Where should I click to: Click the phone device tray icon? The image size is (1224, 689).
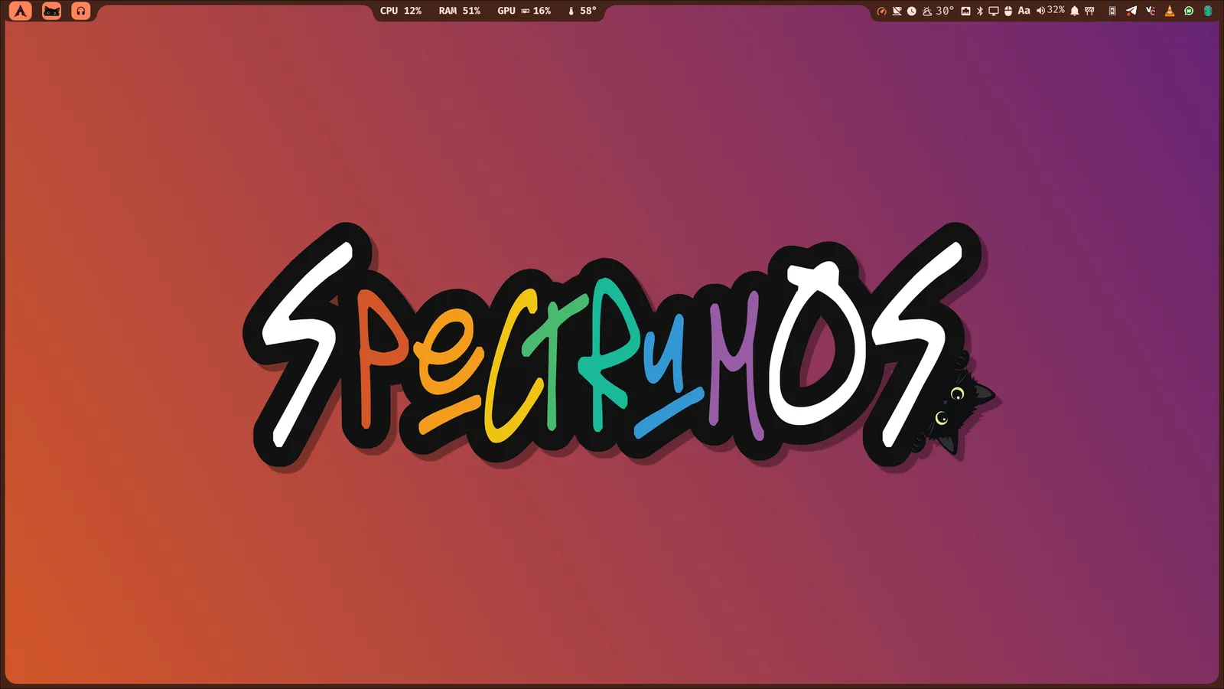(x=1112, y=11)
